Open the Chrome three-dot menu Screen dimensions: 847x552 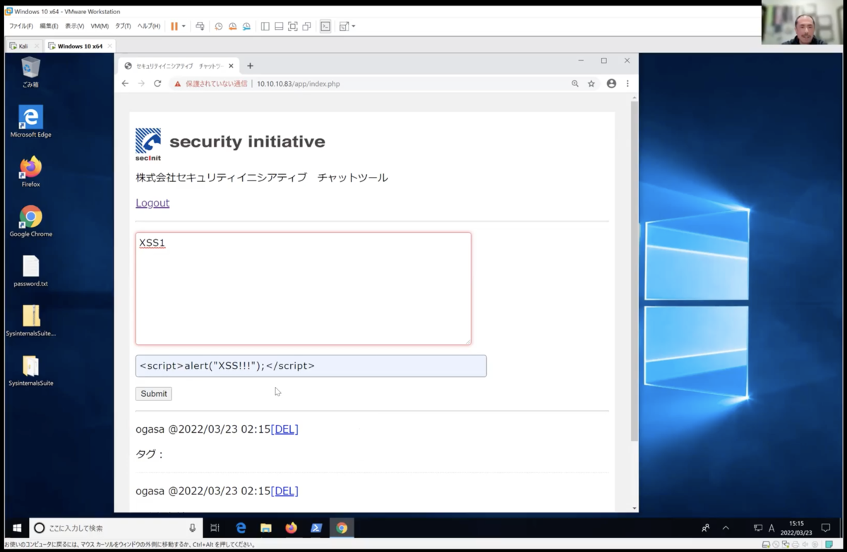627,83
